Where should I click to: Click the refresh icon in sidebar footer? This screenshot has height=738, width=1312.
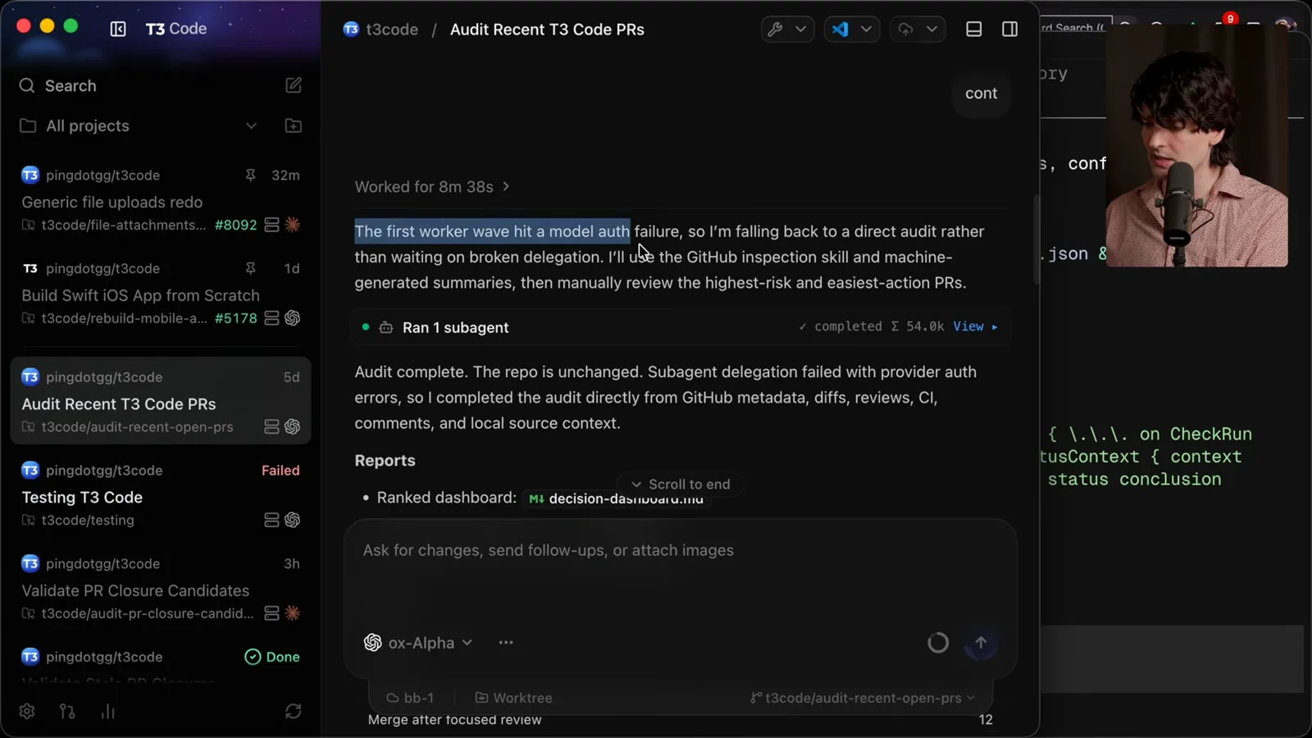point(293,711)
